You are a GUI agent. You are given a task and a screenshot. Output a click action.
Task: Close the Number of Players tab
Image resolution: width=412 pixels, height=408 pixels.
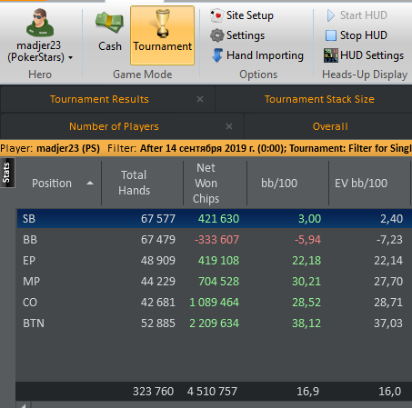[229, 126]
